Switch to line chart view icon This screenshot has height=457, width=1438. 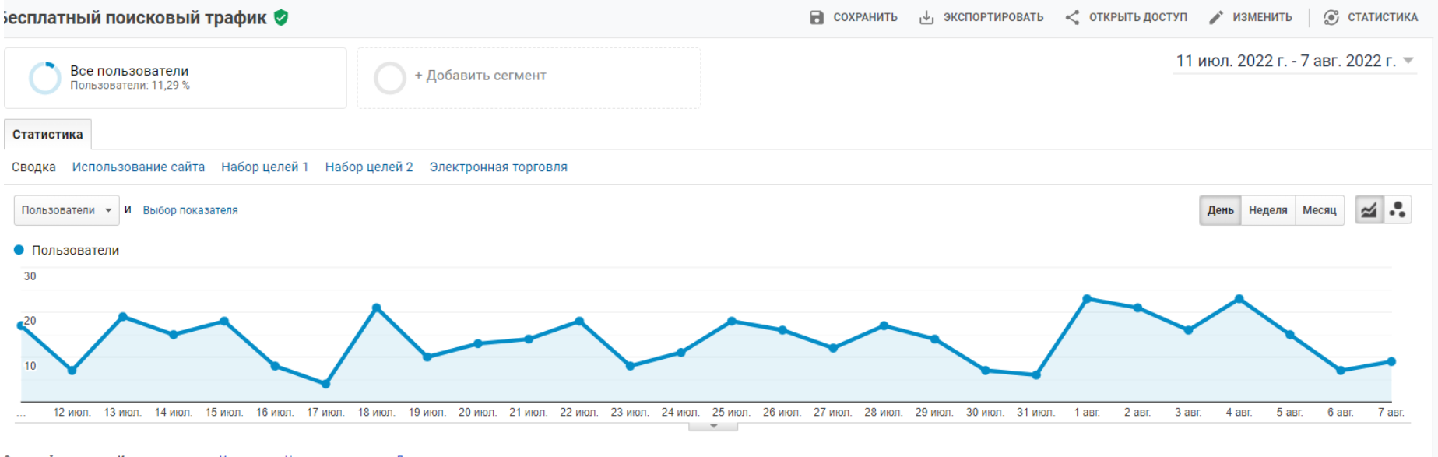(x=1369, y=210)
